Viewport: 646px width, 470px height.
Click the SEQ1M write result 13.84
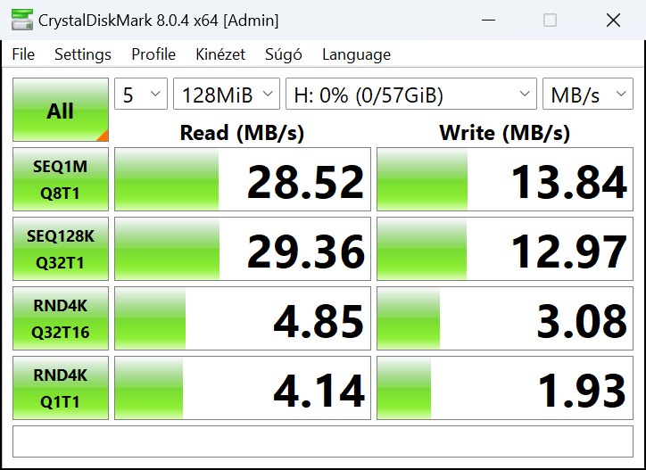coord(505,179)
